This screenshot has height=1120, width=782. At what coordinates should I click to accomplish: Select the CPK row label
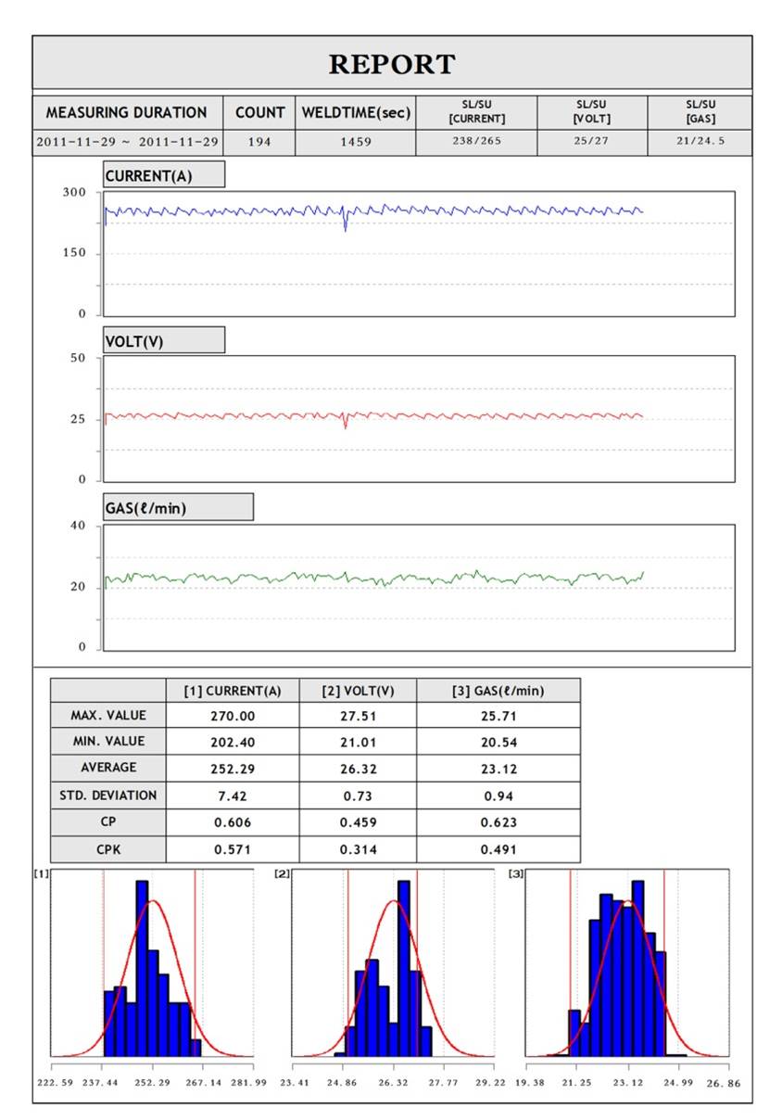tap(107, 848)
